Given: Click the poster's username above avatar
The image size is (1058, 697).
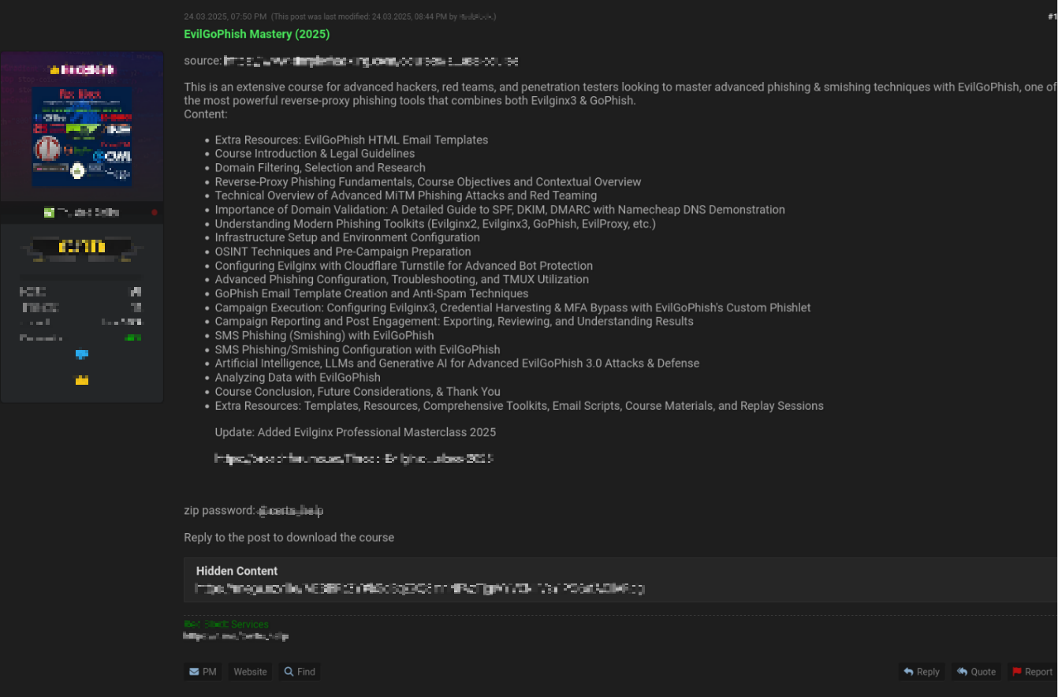Looking at the screenshot, I should tap(82, 69).
